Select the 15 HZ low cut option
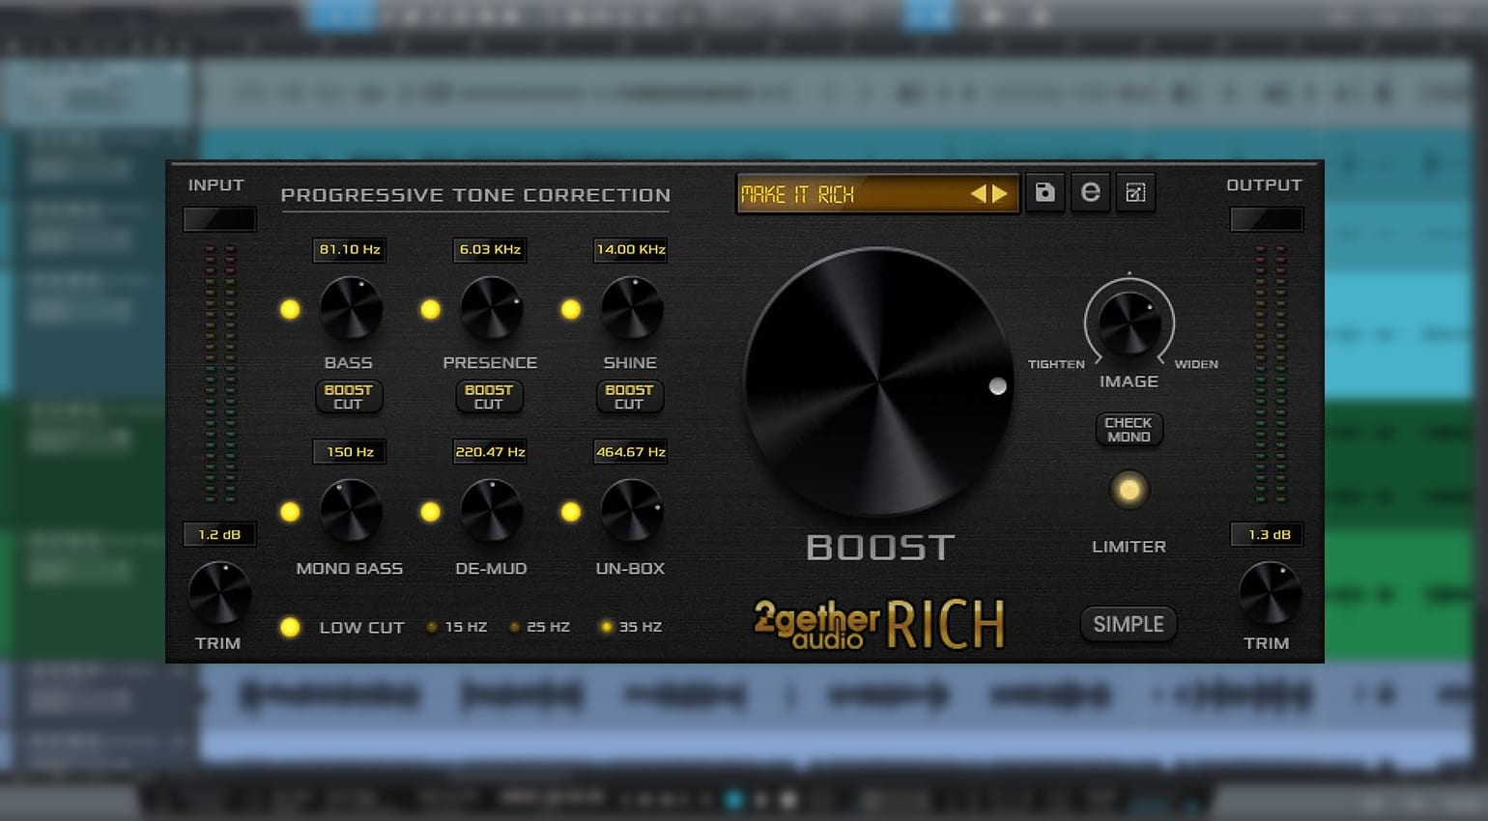1488x821 pixels. pos(433,627)
